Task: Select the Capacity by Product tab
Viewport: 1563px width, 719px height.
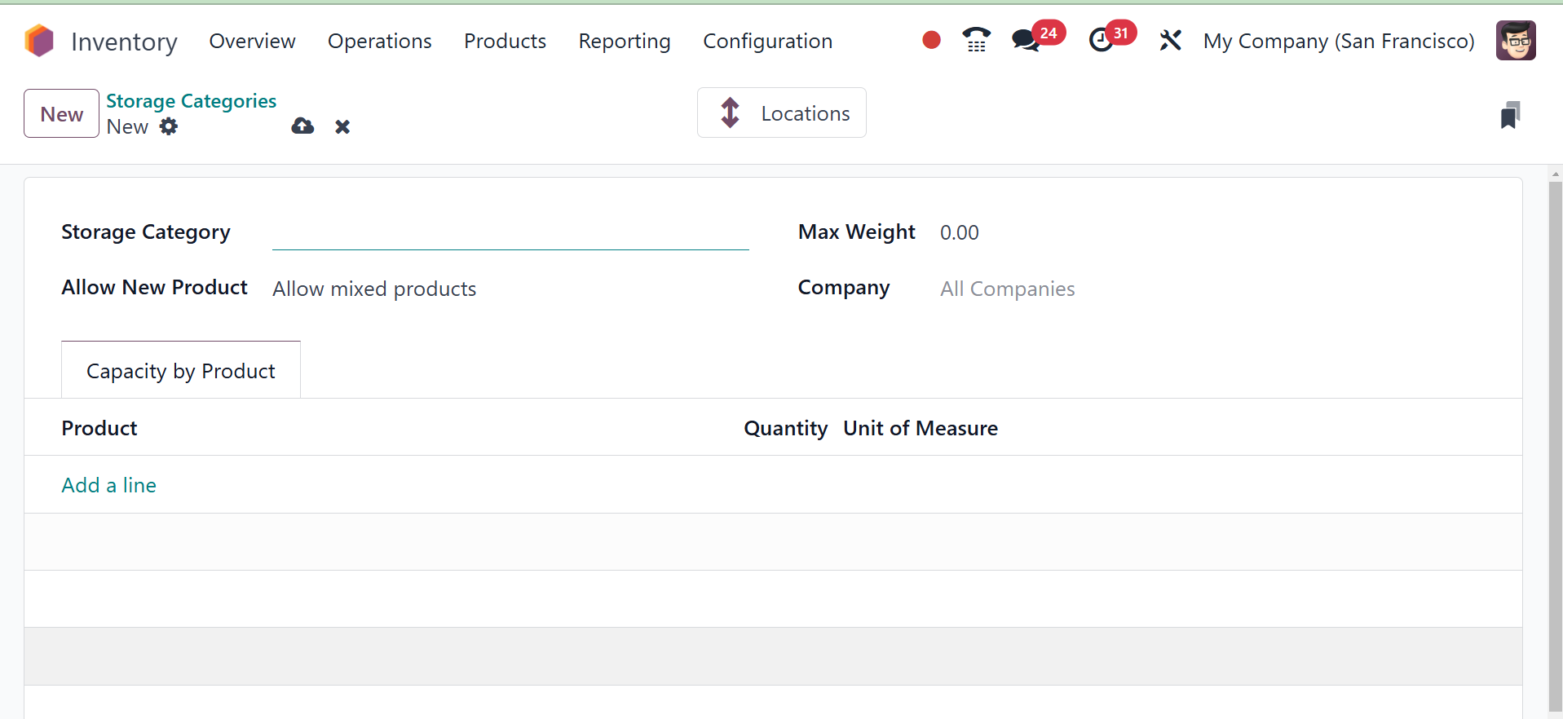Action: pos(181,371)
